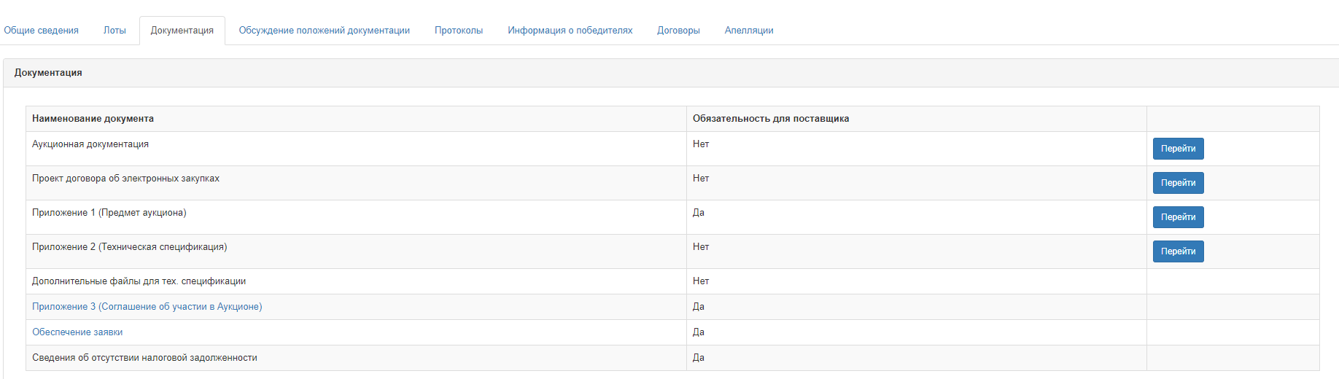
Task: Open Приложение 3 (Соглашение об участии) link
Action: pos(147,307)
